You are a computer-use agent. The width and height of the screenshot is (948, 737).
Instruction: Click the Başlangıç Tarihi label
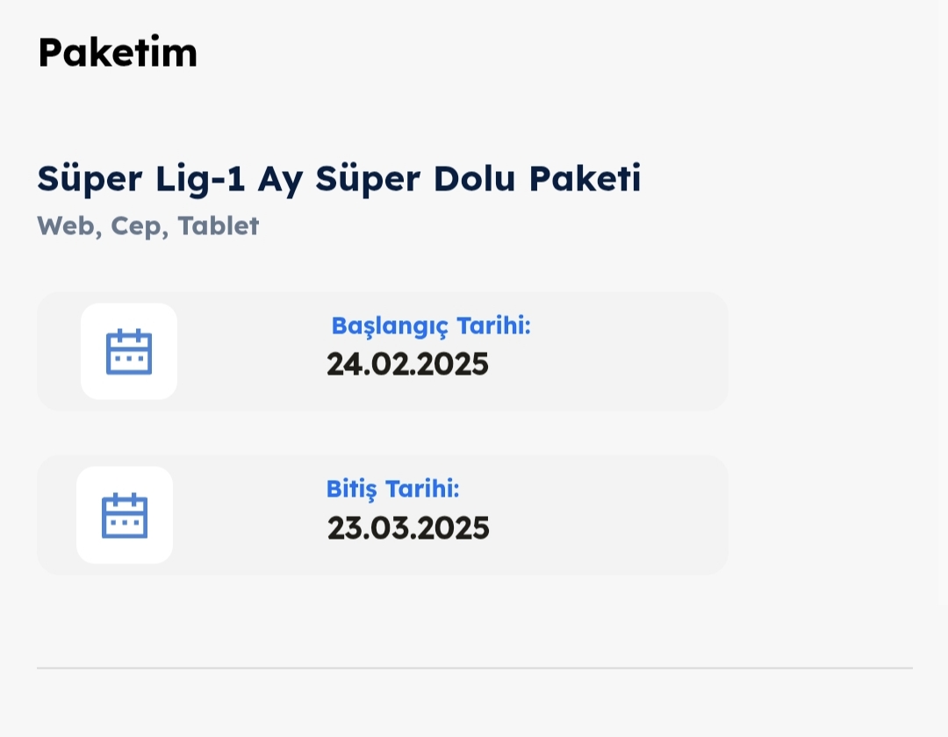click(431, 326)
